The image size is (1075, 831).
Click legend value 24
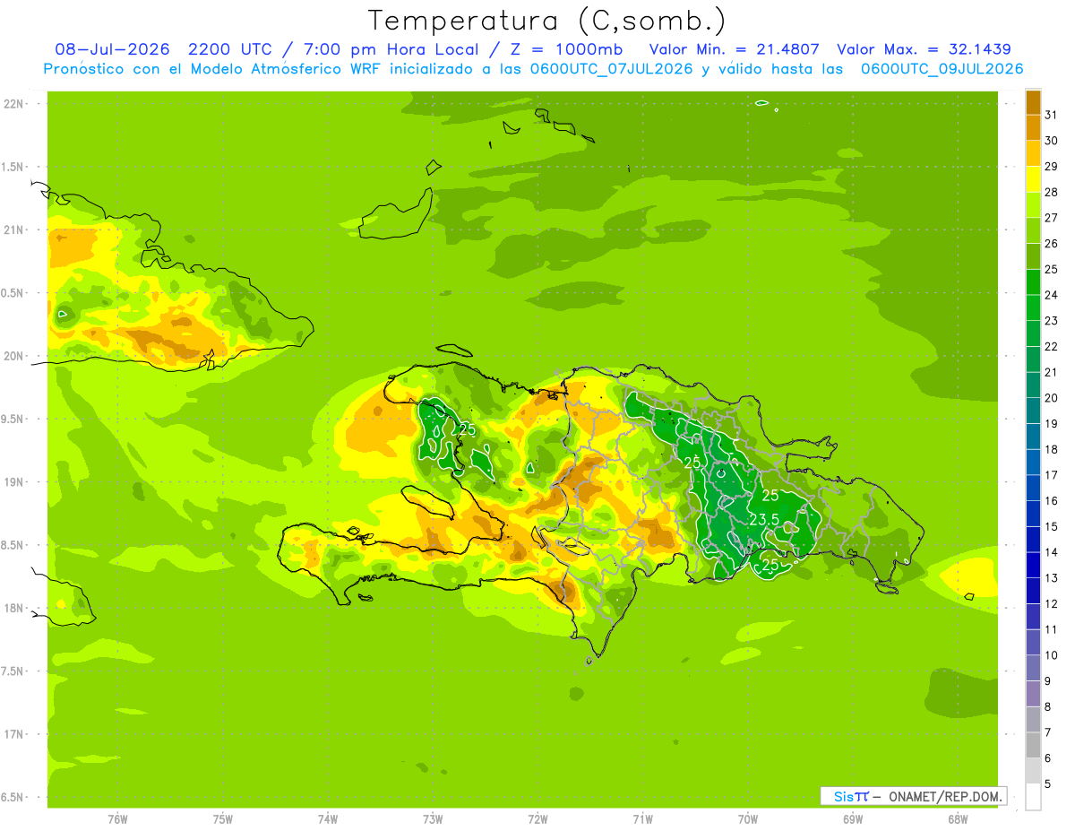coord(1052,295)
